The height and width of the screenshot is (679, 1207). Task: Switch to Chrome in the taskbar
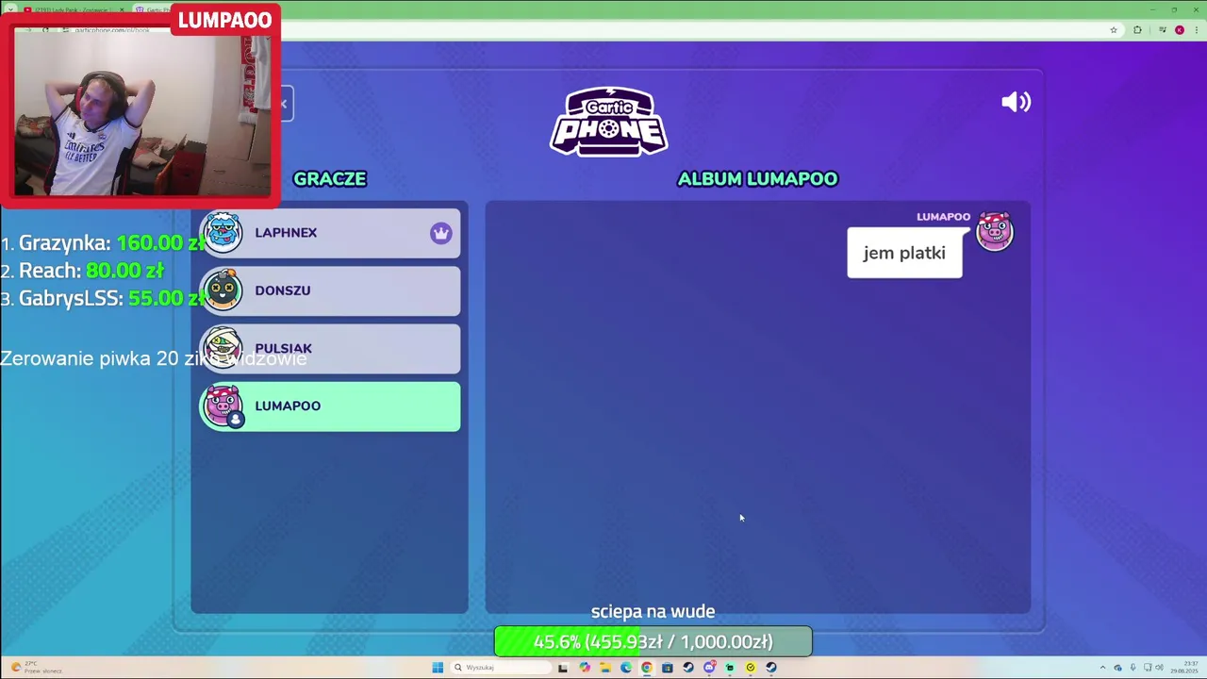(647, 668)
